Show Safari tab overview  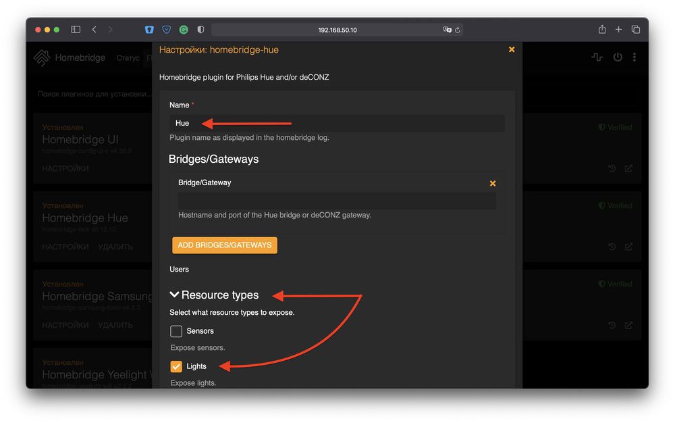pos(635,29)
